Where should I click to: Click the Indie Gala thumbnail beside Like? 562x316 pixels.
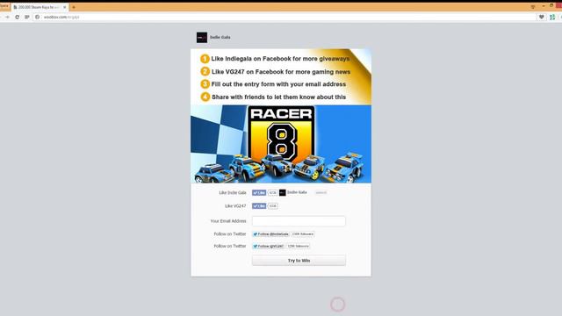click(x=283, y=193)
